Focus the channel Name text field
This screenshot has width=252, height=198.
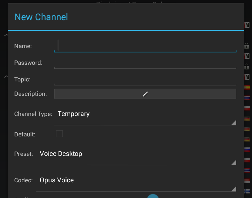(x=145, y=46)
